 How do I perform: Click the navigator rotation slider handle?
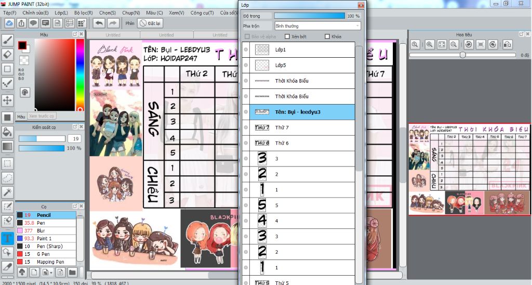pos(462,55)
